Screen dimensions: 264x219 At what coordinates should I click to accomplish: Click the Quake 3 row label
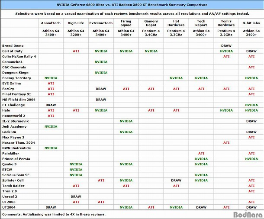pos(10,164)
